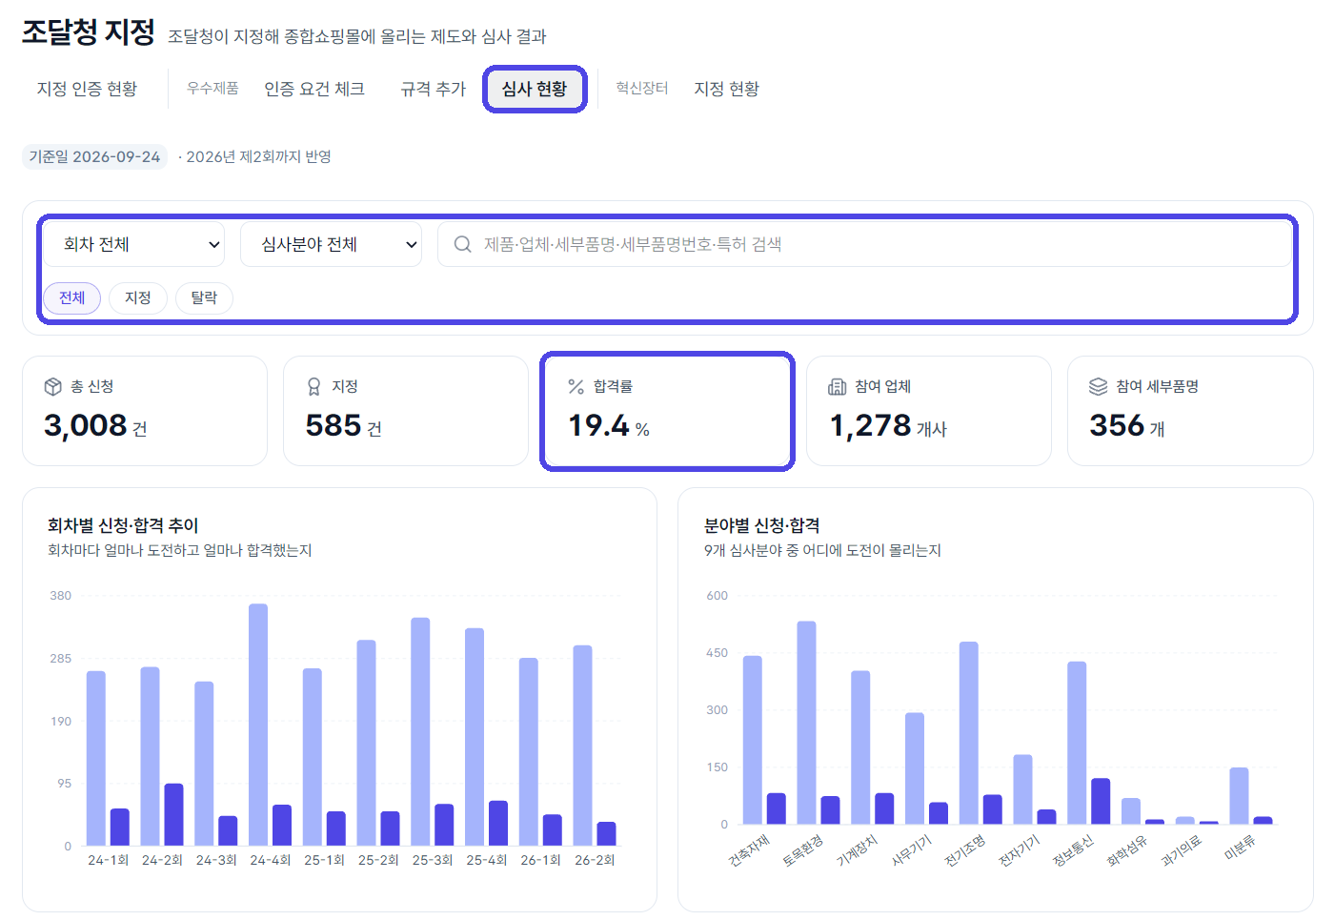This screenshot has height=920, width=1334.
Task: Open the 회차 전체 dropdown
Action: coord(134,244)
